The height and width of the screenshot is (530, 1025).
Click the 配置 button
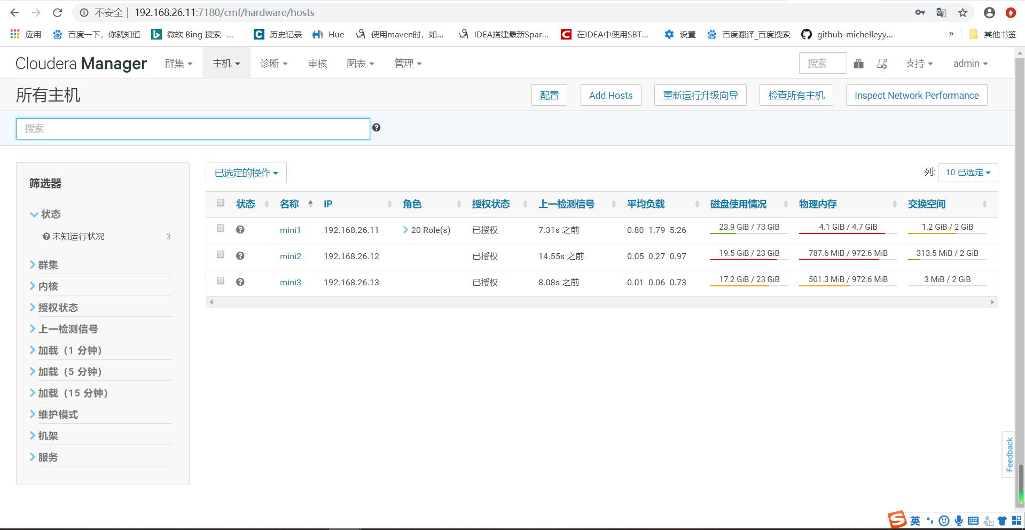coord(549,95)
